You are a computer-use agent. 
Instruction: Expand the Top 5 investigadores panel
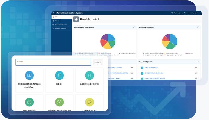[199, 62]
